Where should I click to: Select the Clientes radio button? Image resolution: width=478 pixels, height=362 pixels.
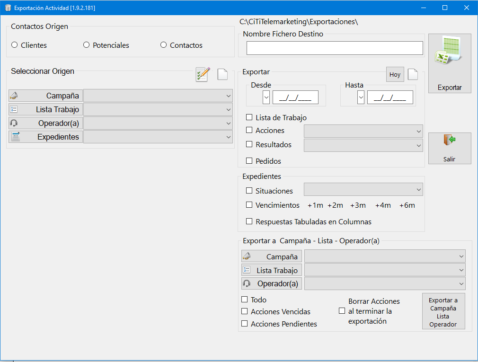14,45
